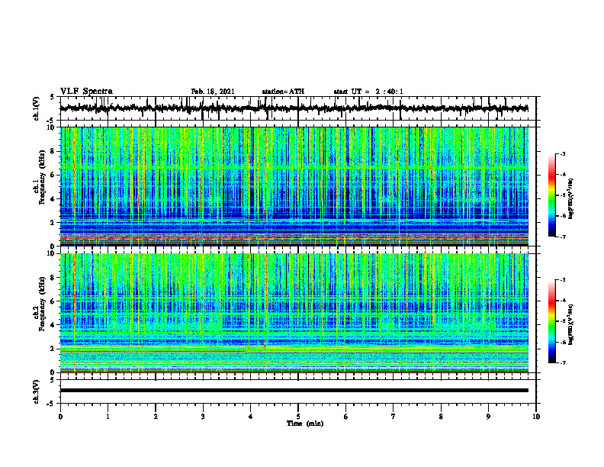Viewport: 604px width, 467px height.
Task: Click the log(PSD) units label beside the ch.1 colorbar
Action: pyautogui.click(x=571, y=198)
